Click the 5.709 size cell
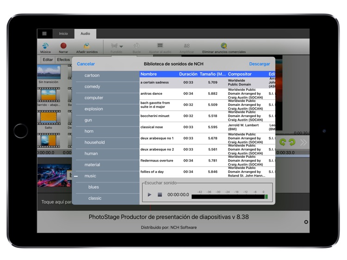 click(213, 82)
